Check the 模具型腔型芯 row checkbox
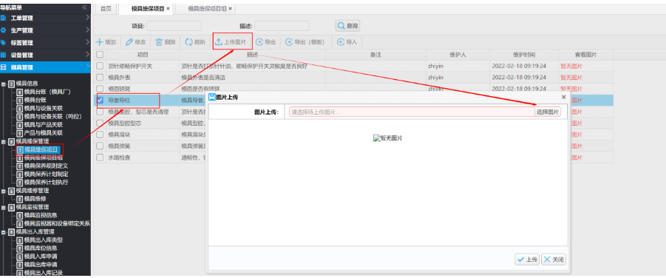The image size is (666, 278). [x=99, y=123]
